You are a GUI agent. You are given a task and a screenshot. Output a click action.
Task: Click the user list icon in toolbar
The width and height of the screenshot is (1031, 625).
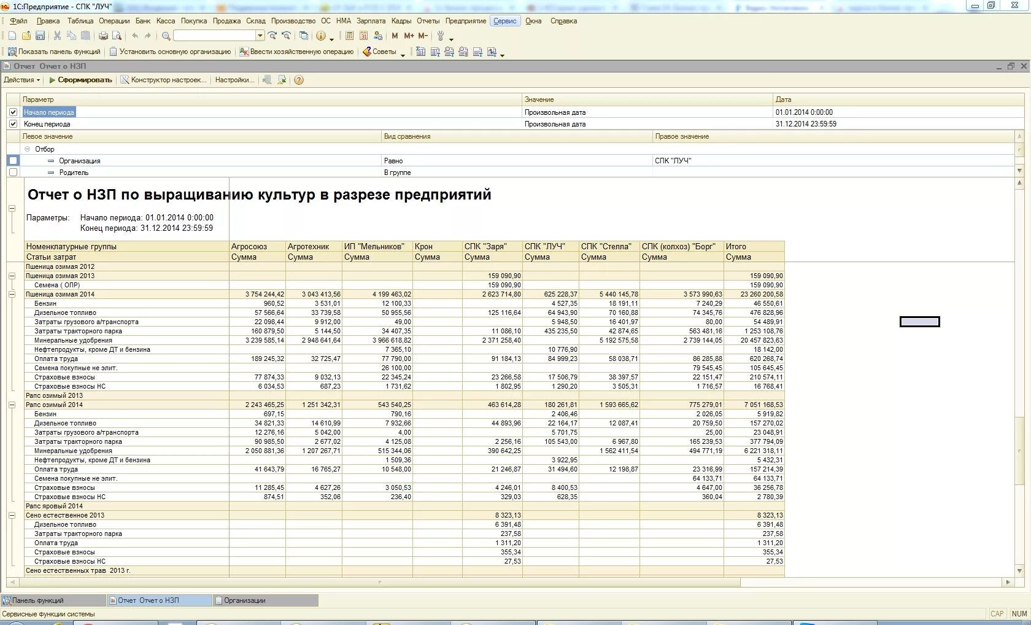point(378,36)
